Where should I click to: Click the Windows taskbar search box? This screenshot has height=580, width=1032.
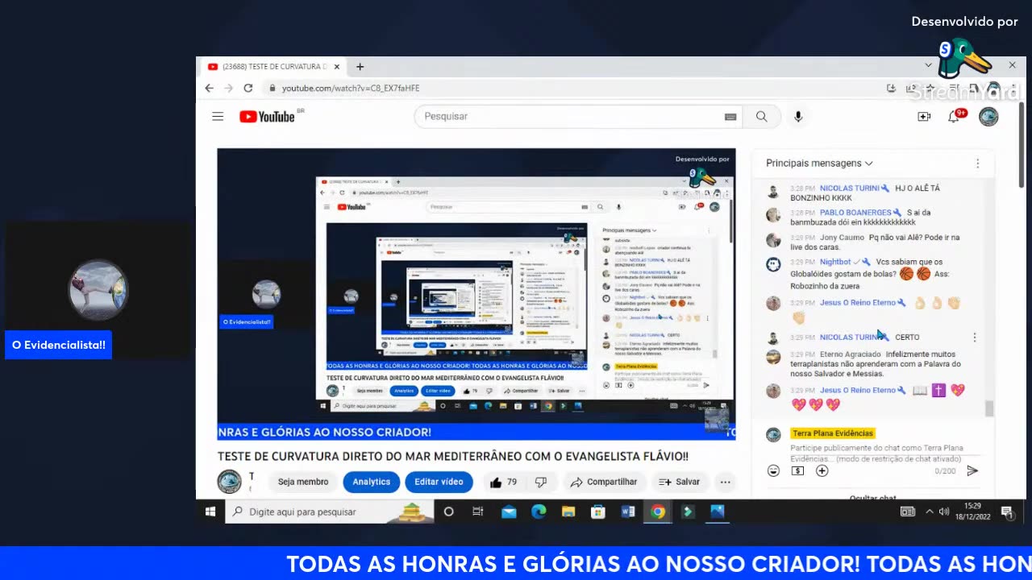point(329,512)
